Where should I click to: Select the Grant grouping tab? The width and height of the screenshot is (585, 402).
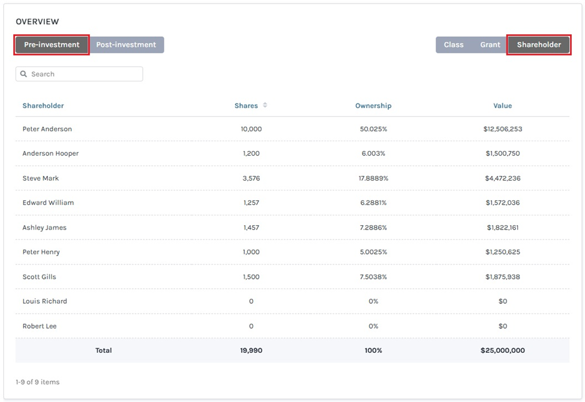[490, 45]
